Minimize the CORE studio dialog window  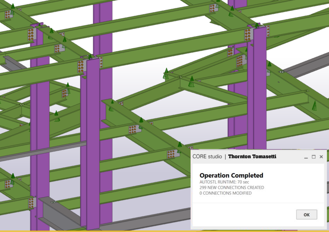click(x=306, y=157)
